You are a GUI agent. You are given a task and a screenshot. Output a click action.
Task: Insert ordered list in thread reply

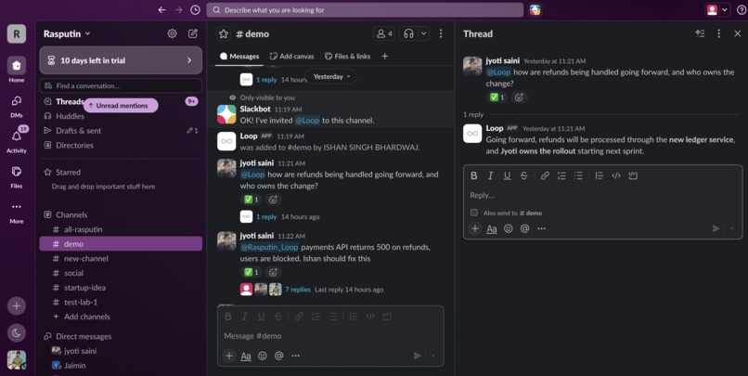coord(561,175)
